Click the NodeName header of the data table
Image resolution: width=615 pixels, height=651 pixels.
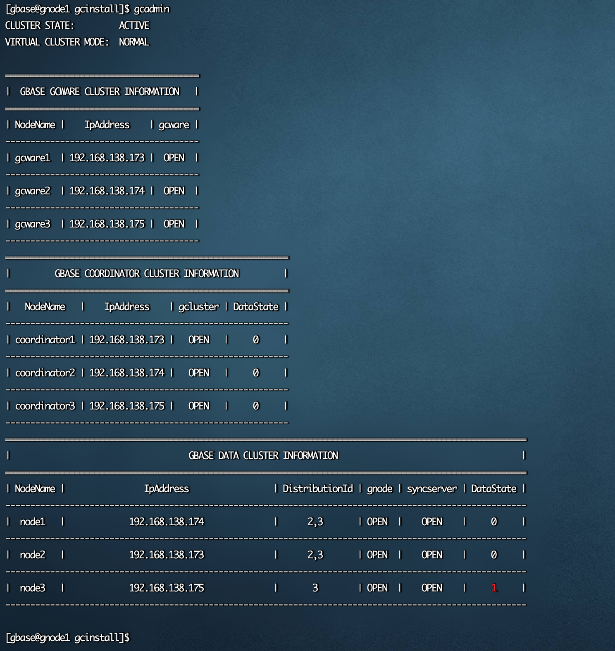coord(35,489)
